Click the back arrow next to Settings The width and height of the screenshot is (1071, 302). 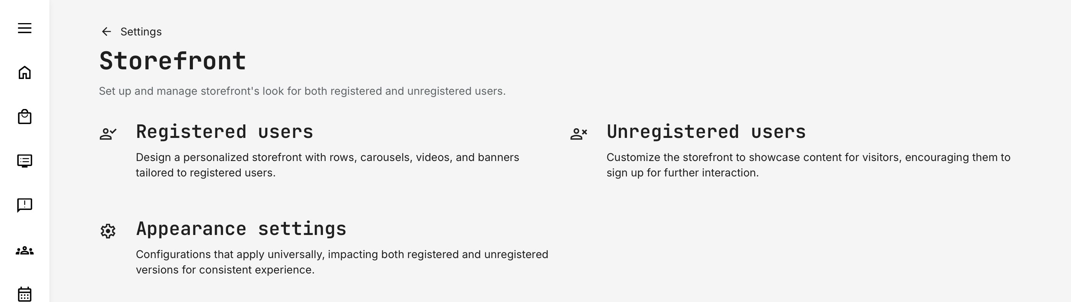[x=106, y=31]
